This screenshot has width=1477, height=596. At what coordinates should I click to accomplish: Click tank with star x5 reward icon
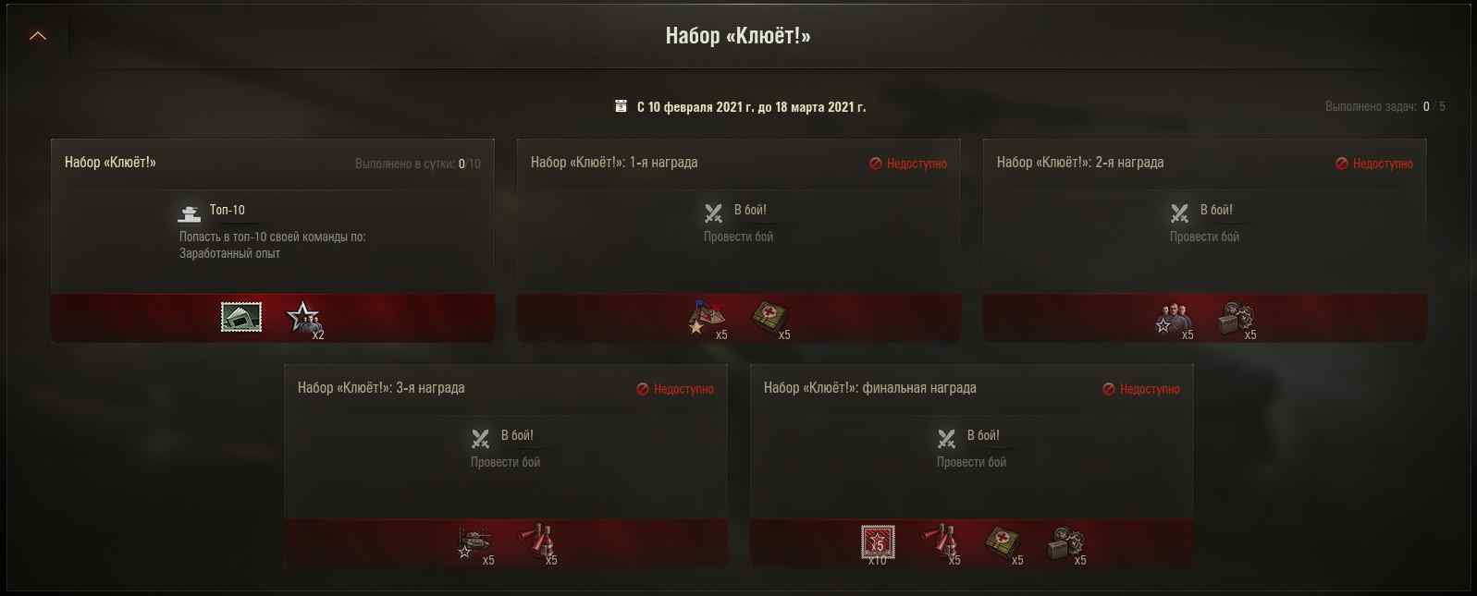click(474, 543)
